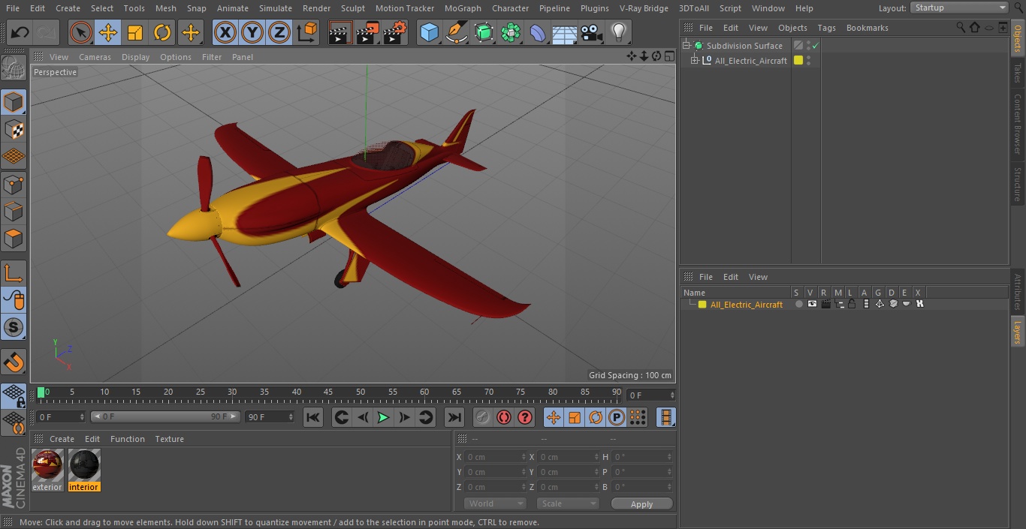Click the end frame 90 F stepper
This screenshot has width=1026, height=529.
tap(290, 416)
